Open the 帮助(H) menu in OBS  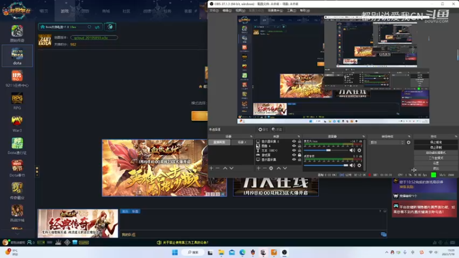pos(305,10)
